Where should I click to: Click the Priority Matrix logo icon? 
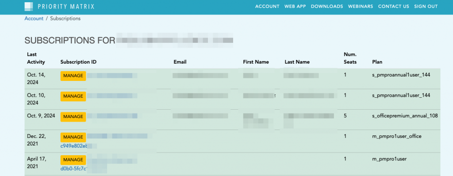pyautogui.click(x=29, y=6)
